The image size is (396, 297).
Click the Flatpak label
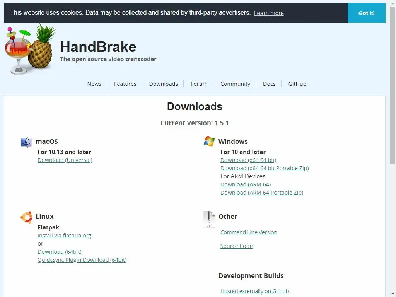(48, 227)
